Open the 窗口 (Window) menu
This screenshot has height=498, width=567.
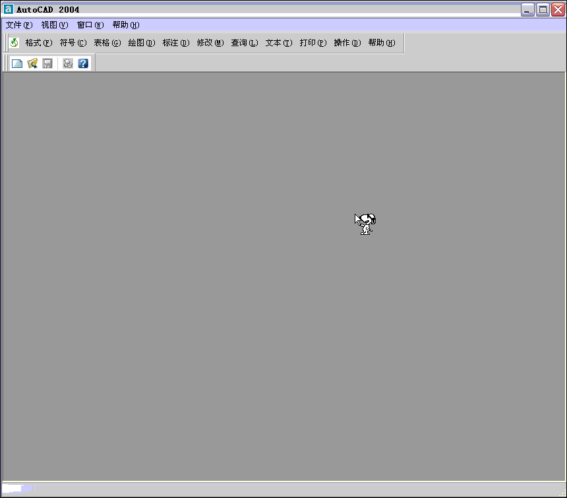tap(90, 24)
